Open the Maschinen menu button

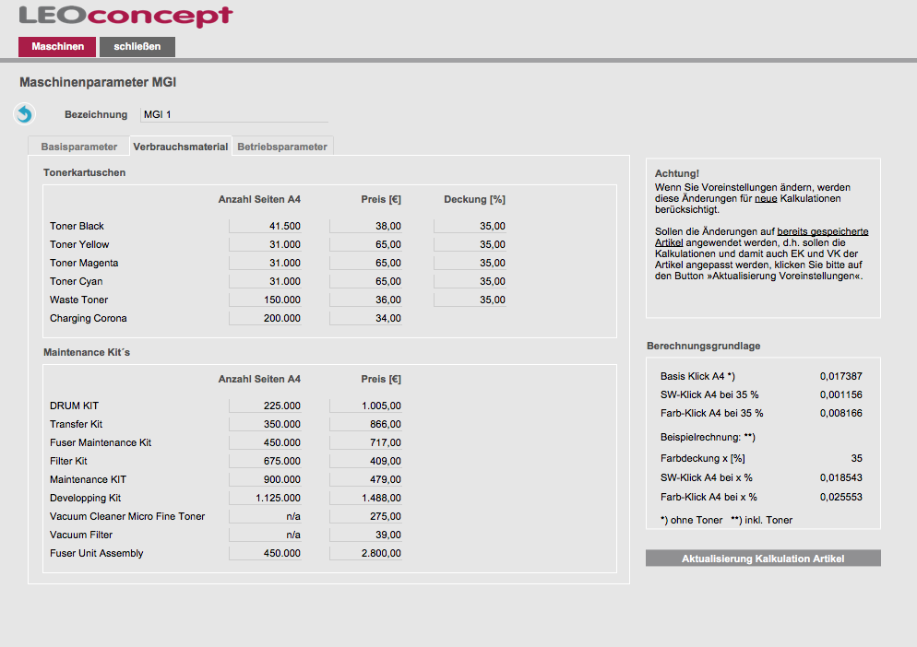pyautogui.click(x=57, y=47)
